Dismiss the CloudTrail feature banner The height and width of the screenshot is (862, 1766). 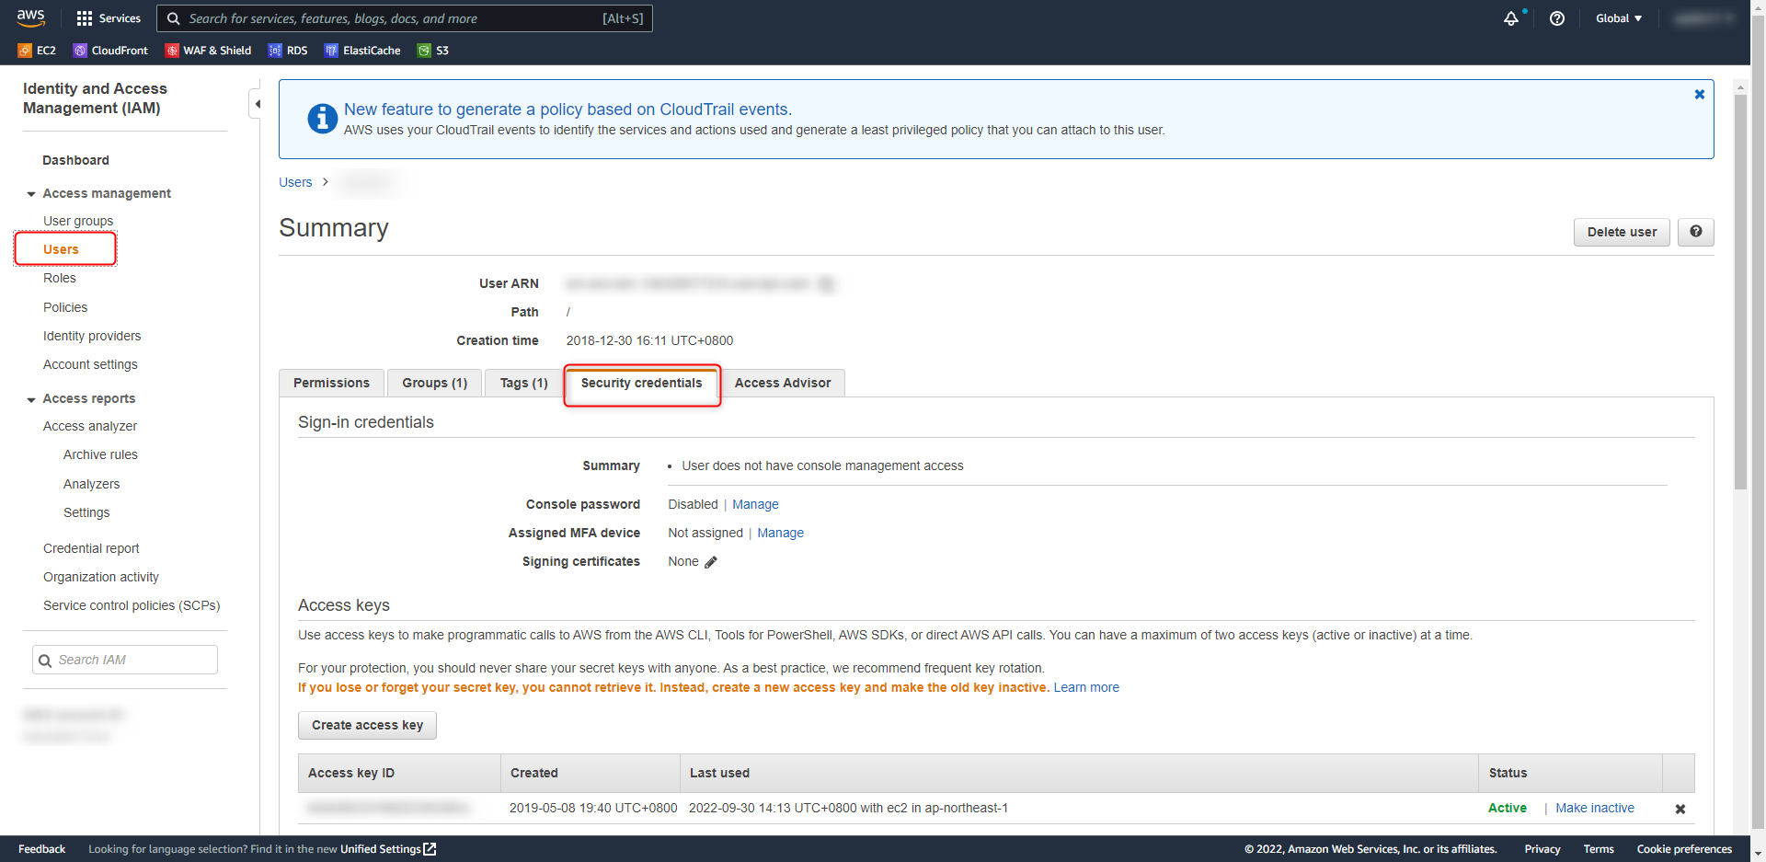point(1700,94)
